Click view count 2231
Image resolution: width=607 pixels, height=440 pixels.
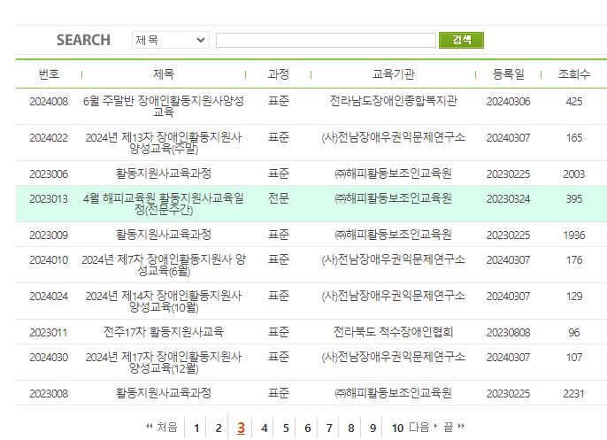coord(573,393)
